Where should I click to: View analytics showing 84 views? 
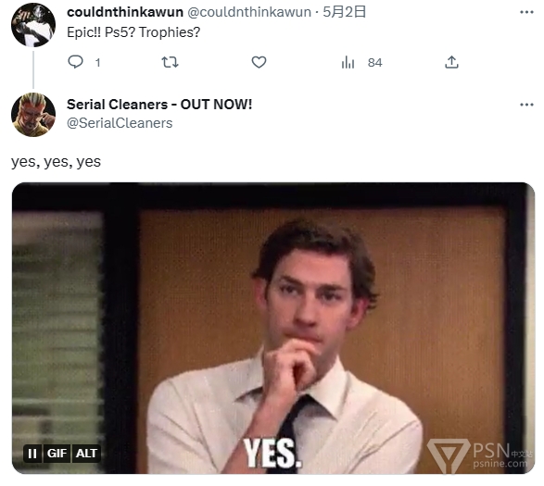coord(361,63)
